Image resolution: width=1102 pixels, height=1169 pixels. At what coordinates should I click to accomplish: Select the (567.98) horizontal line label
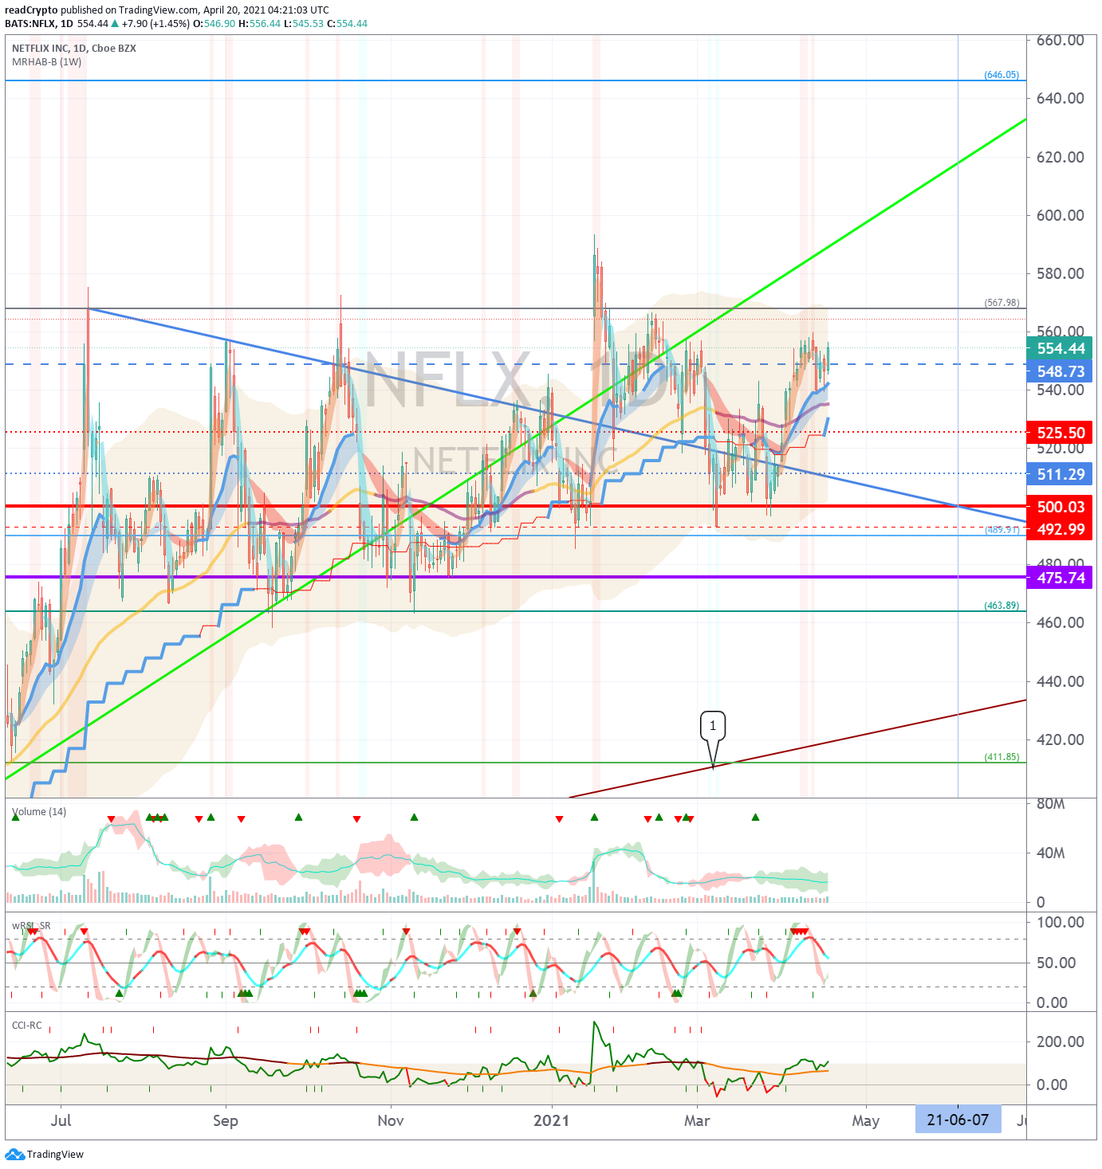point(1002,303)
